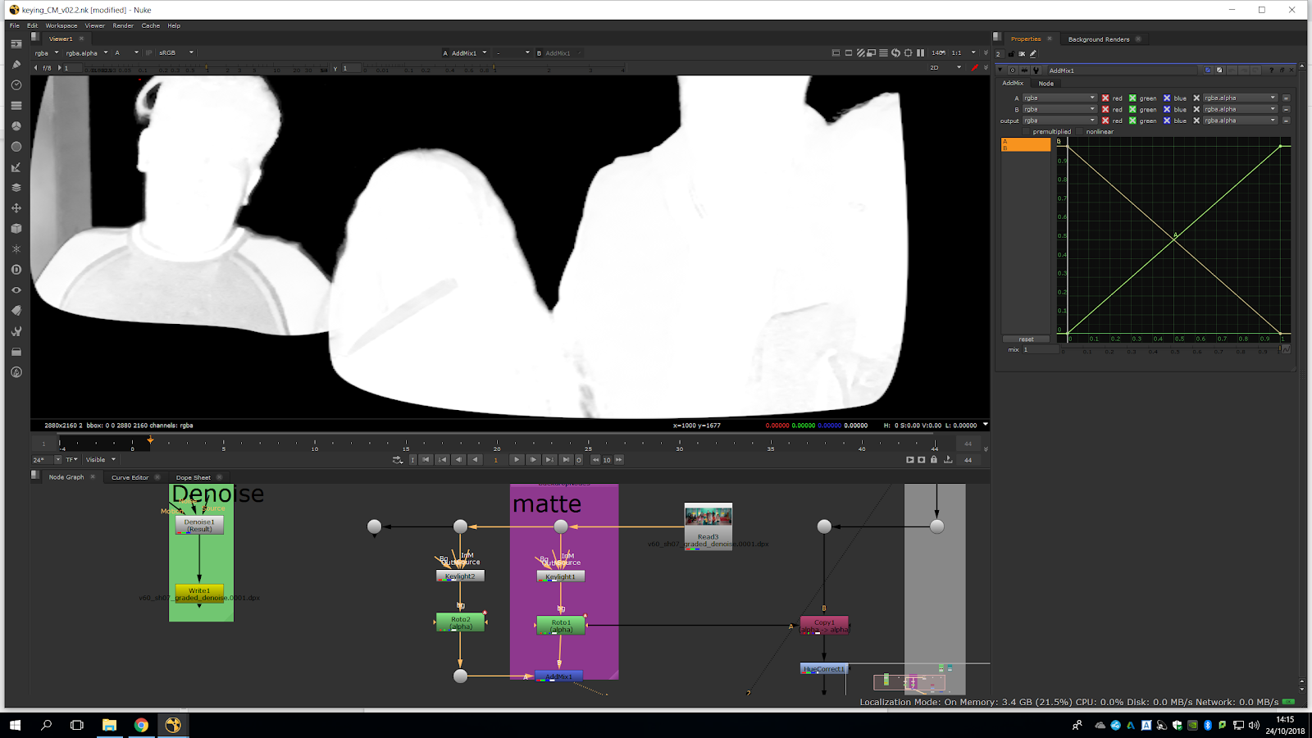
Task: Toggle the red channel for input A
Action: (1105, 98)
